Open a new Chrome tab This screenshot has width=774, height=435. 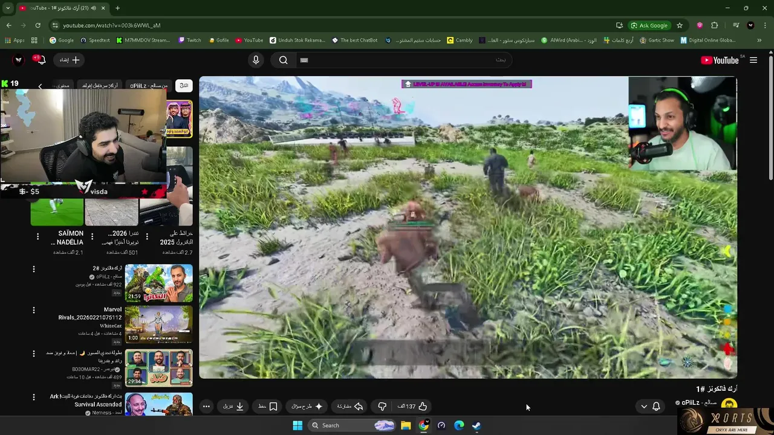[117, 8]
